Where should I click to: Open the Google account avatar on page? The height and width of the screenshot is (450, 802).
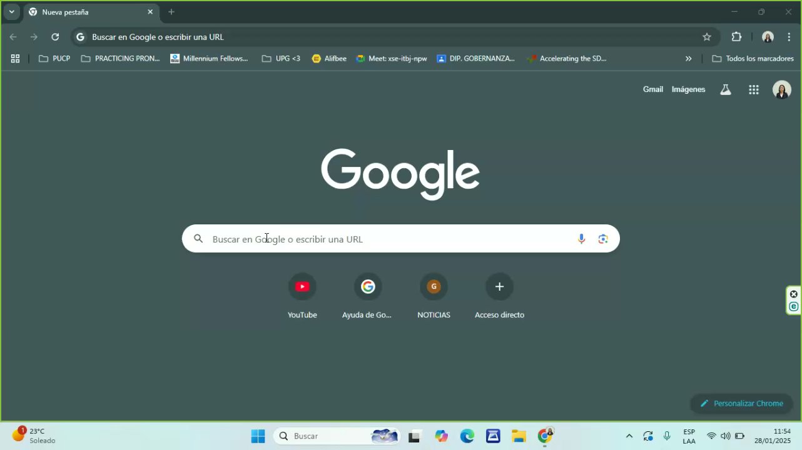(x=781, y=89)
